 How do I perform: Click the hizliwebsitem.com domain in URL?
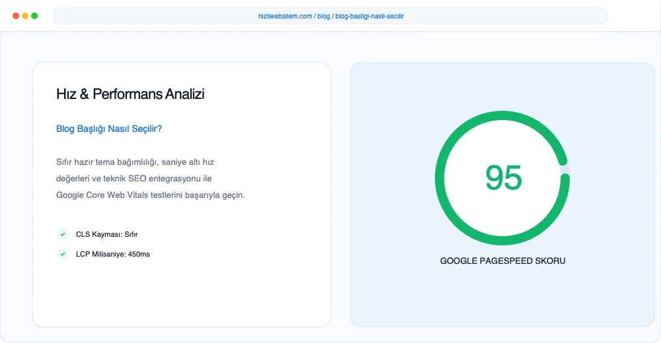(x=285, y=16)
